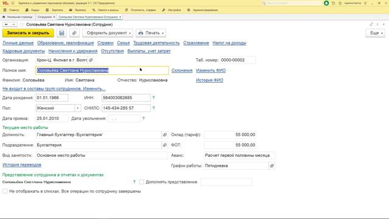Go forward with the right arrow
The width and height of the screenshot is (389, 219).
pyautogui.click(x=13, y=24)
